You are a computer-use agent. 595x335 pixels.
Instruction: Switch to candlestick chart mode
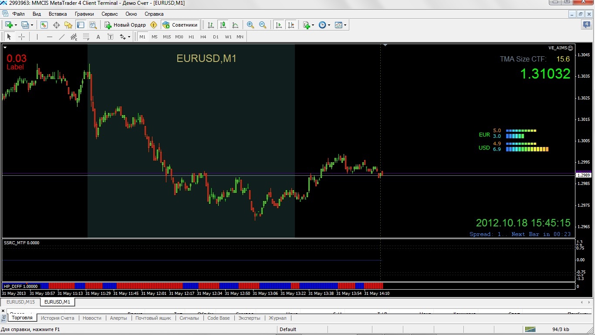(223, 25)
